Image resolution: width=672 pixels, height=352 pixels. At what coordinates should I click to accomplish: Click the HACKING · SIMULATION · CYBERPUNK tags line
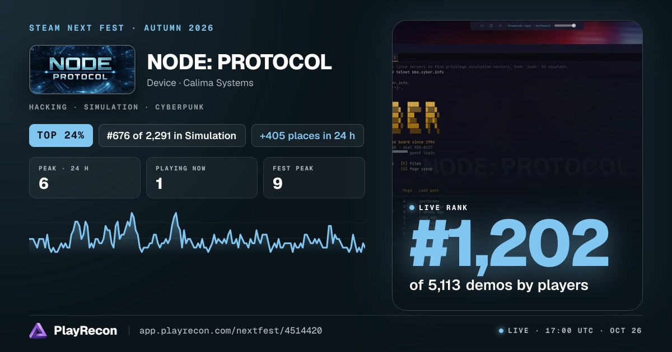tap(116, 107)
